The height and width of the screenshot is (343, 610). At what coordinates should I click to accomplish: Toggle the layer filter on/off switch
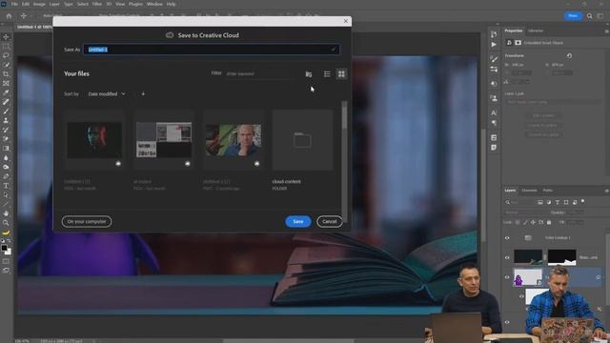(582, 201)
